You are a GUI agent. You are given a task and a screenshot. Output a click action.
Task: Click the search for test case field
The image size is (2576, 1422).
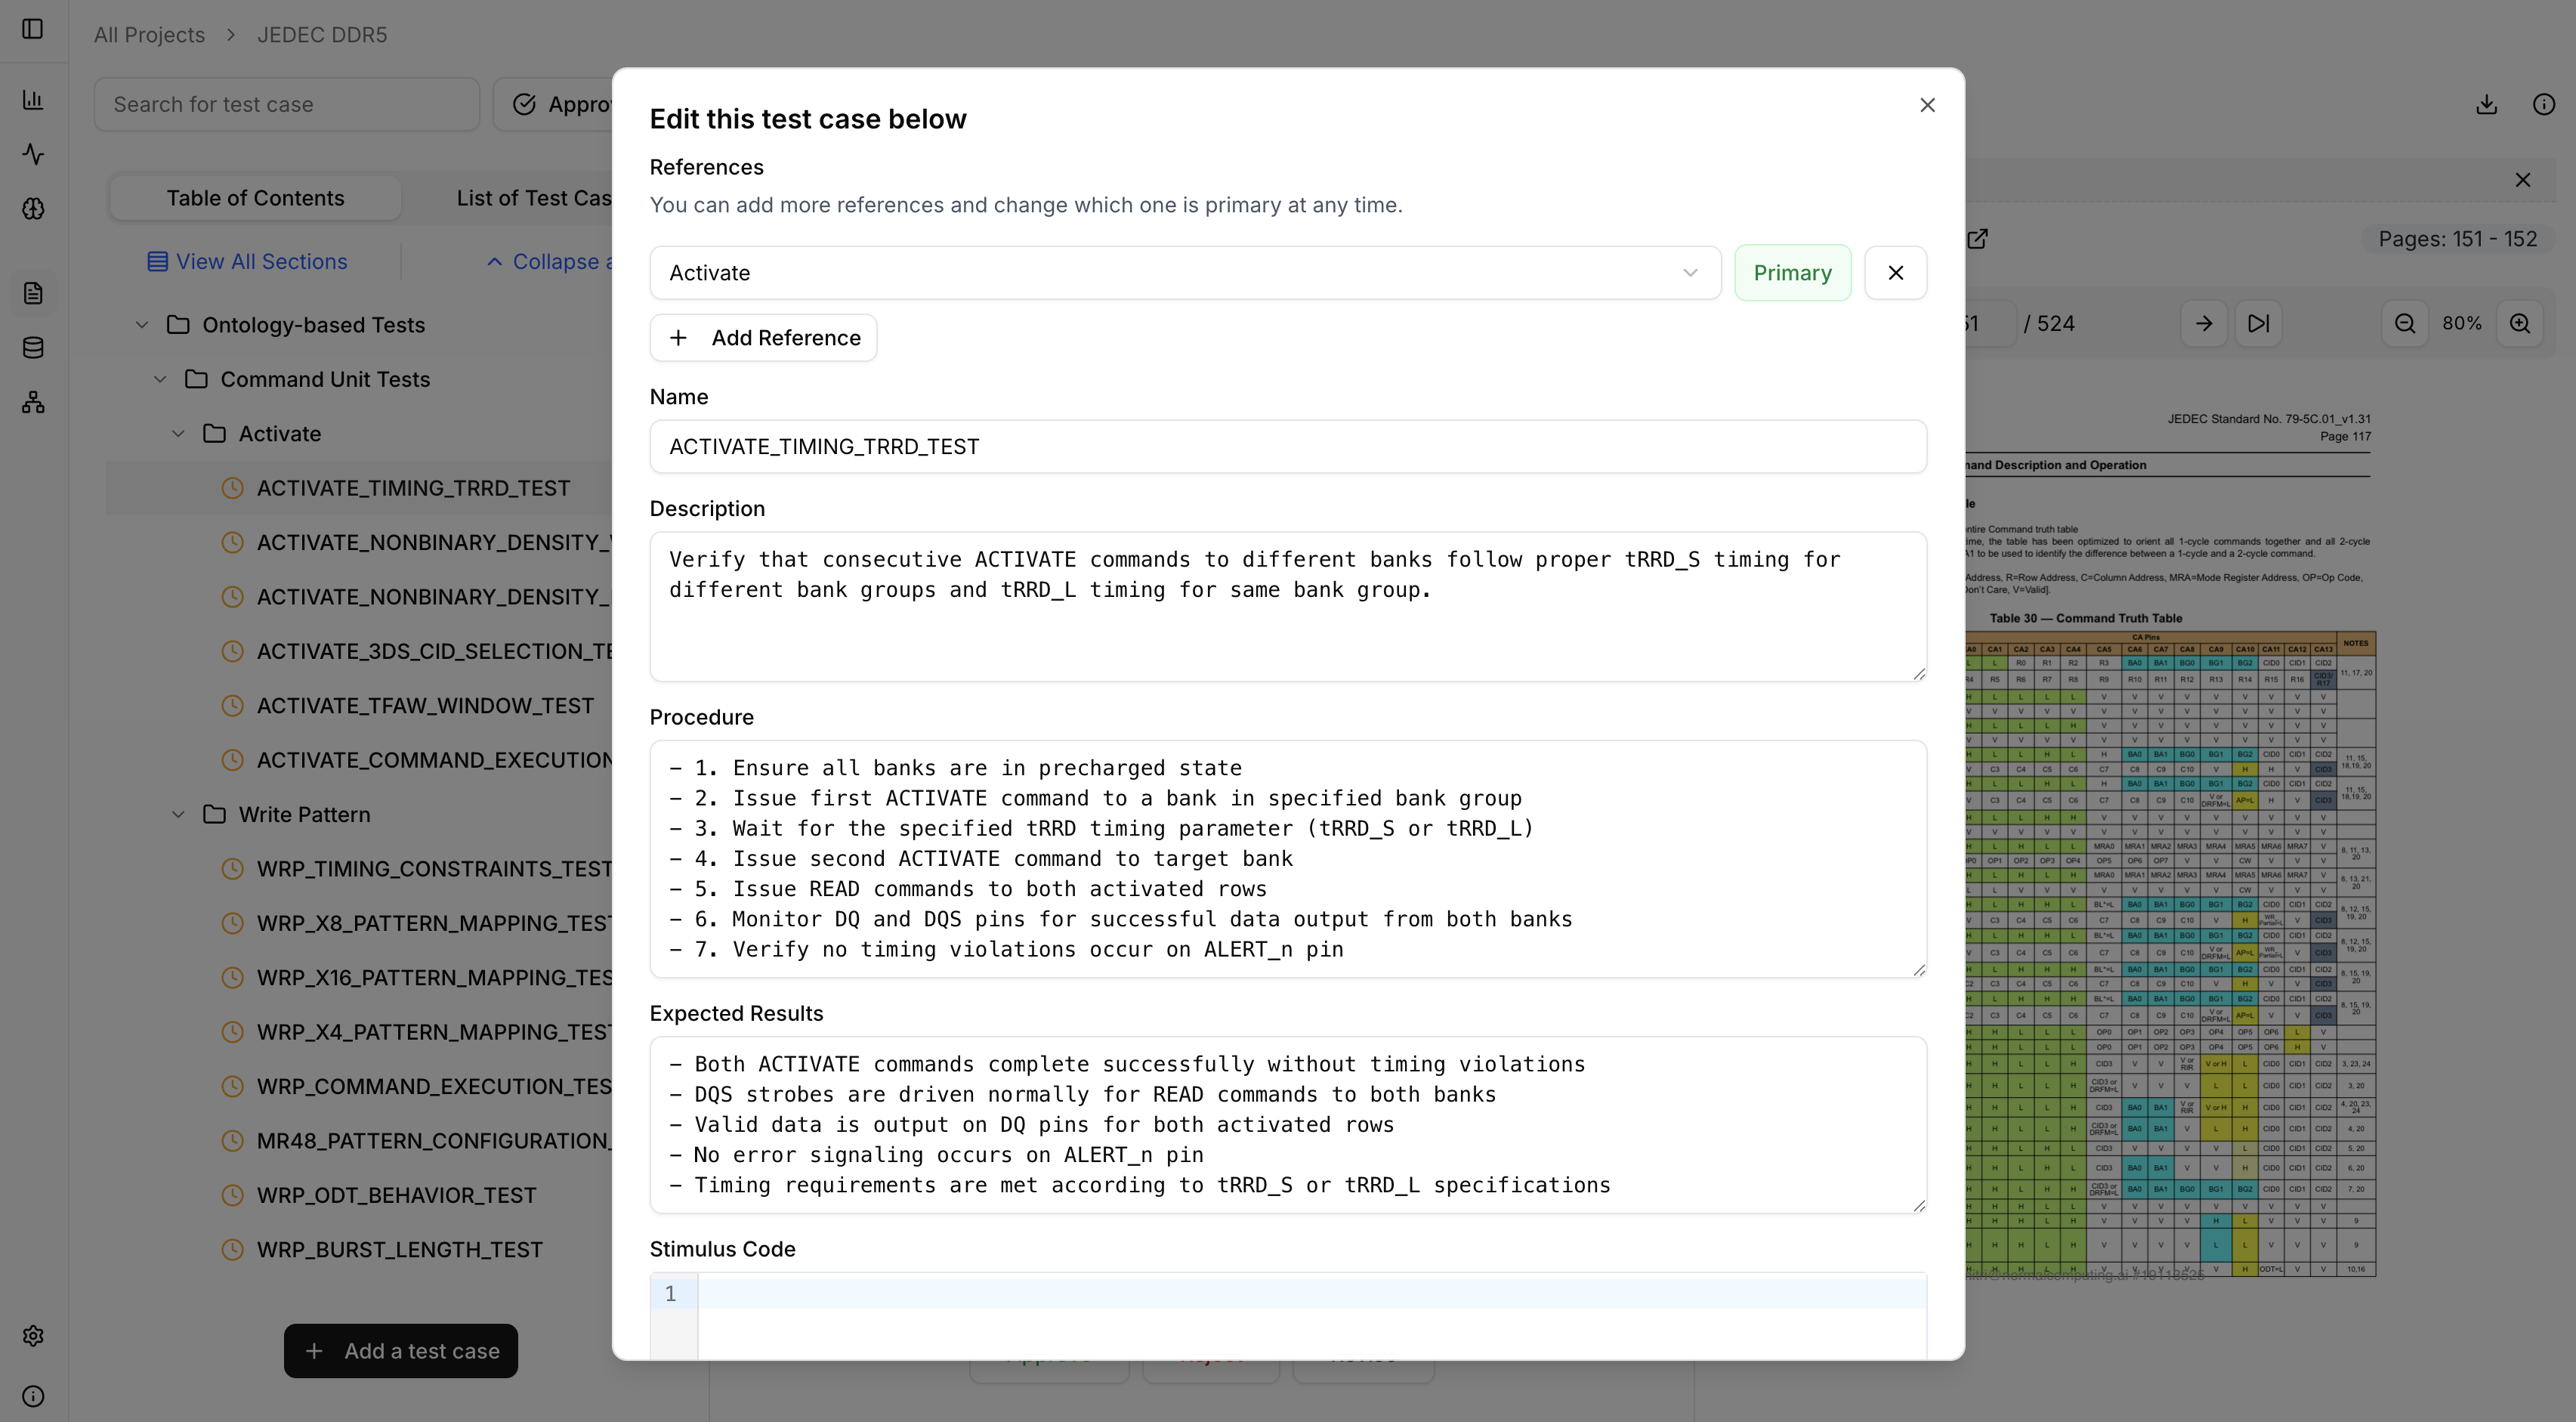tap(286, 103)
